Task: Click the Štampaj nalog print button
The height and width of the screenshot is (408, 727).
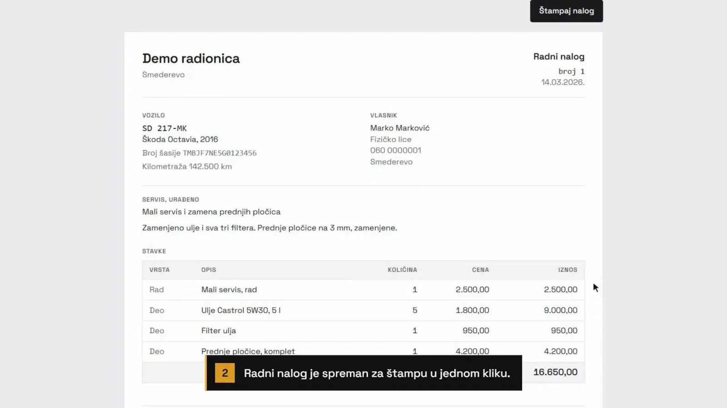Action: click(566, 11)
